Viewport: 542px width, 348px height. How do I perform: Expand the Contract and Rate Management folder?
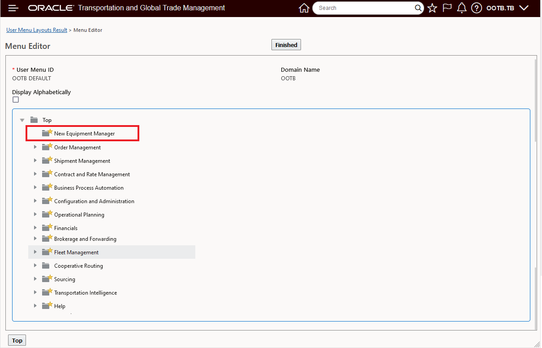pos(35,174)
